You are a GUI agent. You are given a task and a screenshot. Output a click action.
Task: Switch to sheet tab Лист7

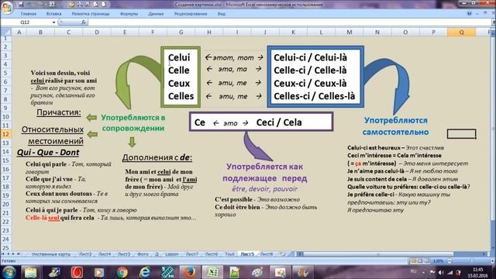[x=192, y=254]
